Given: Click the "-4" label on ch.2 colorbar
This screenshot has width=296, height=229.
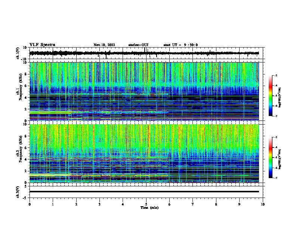Looking at the screenshot, I should coord(276,147).
